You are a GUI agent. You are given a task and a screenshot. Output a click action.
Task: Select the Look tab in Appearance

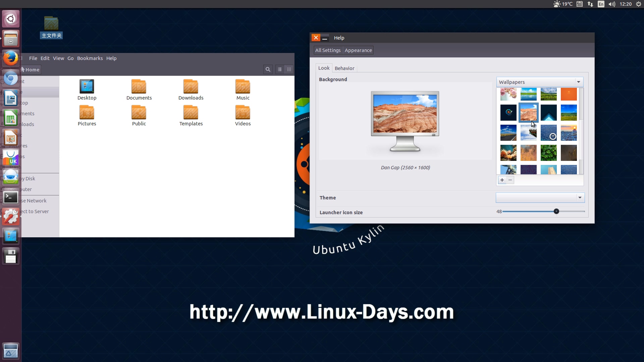coord(324,68)
